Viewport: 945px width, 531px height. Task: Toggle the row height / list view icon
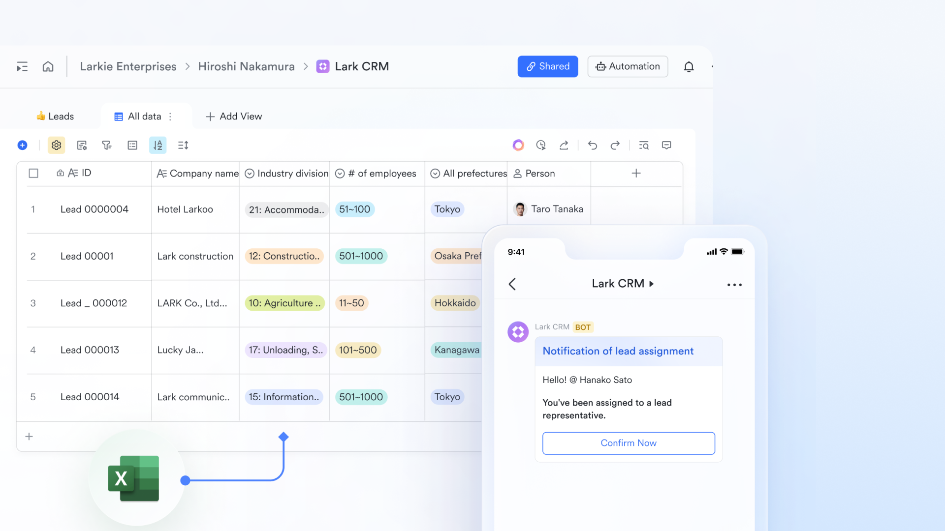tap(132, 145)
